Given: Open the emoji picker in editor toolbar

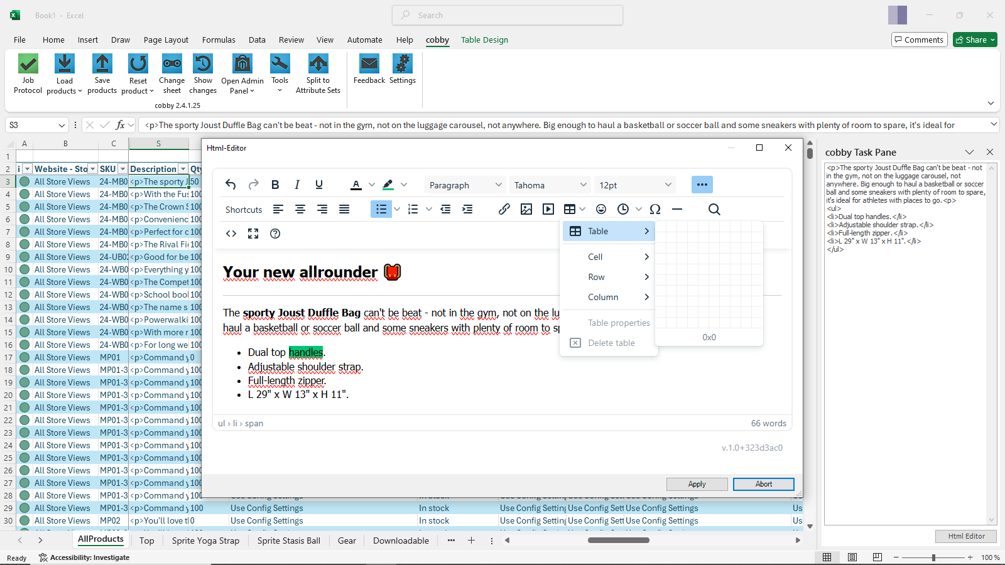Looking at the screenshot, I should 601,209.
